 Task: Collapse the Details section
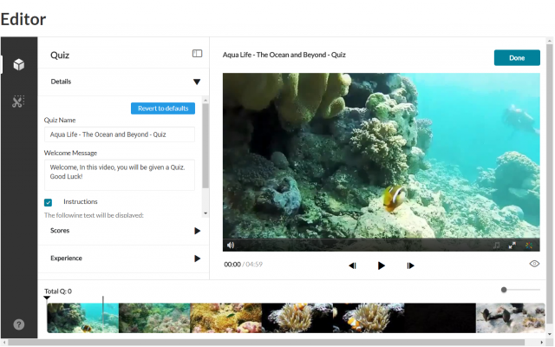tap(197, 82)
